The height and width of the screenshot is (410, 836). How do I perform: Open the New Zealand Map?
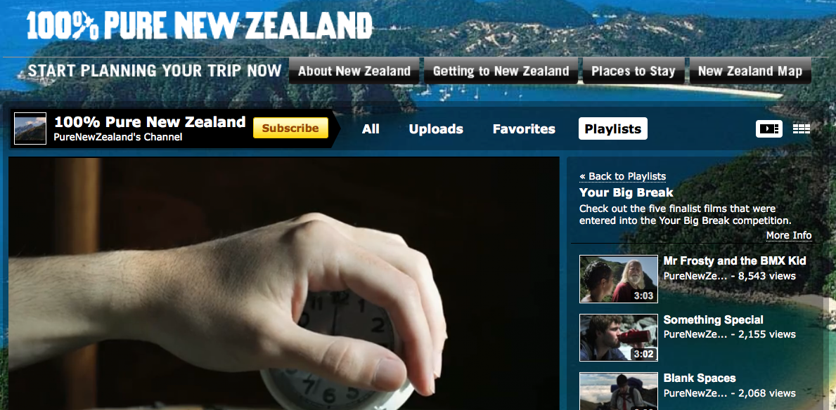tap(750, 72)
